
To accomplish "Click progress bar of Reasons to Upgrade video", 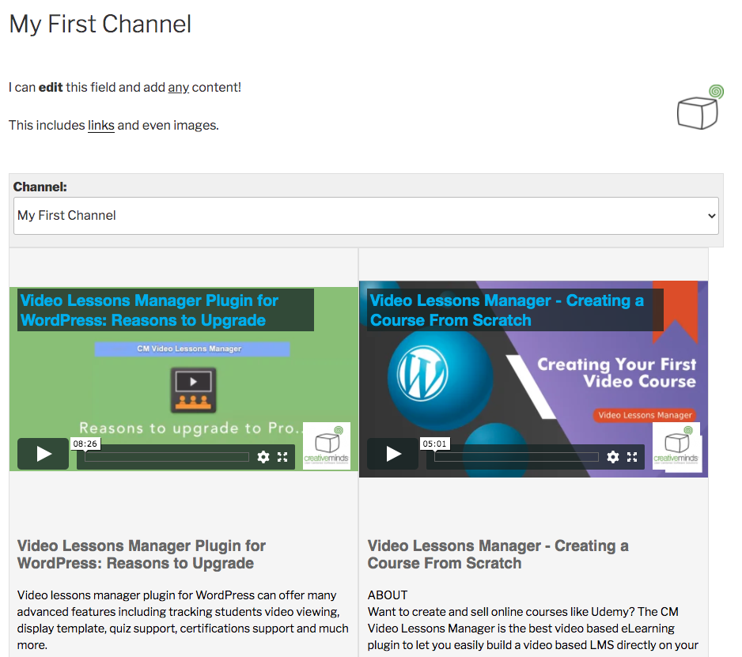I will pyautogui.click(x=167, y=457).
